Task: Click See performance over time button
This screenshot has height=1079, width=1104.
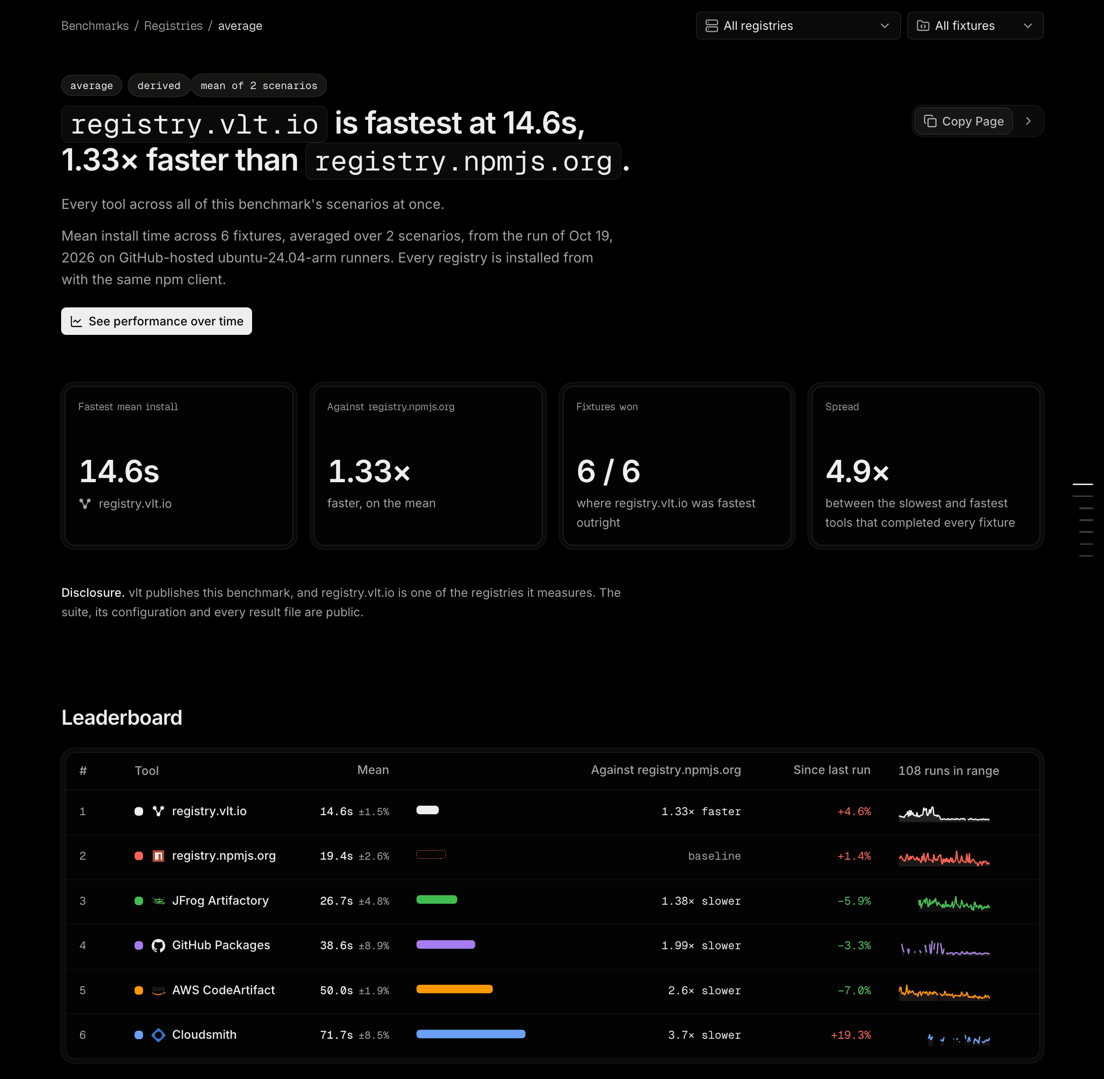Action: pyautogui.click(x=156, y=321)
